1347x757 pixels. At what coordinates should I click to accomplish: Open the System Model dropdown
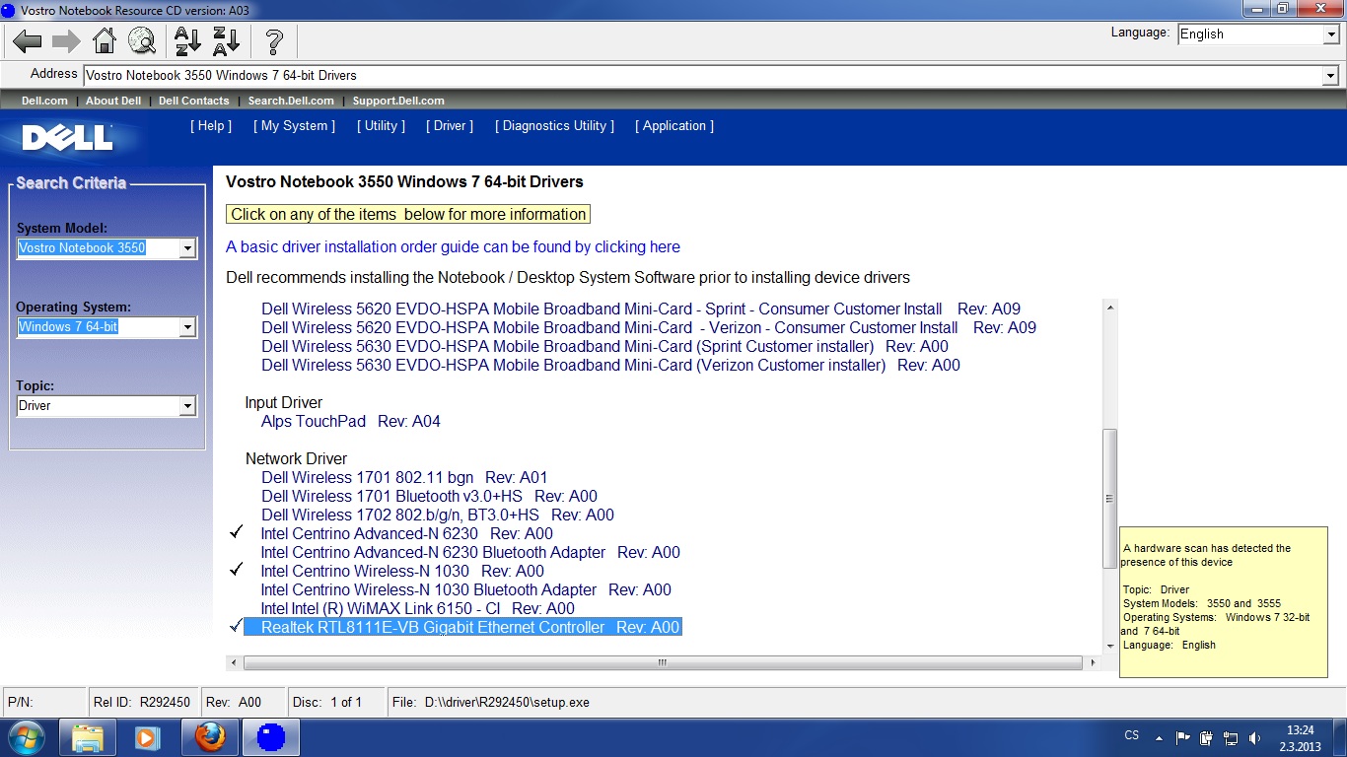(x=187, y=248)
